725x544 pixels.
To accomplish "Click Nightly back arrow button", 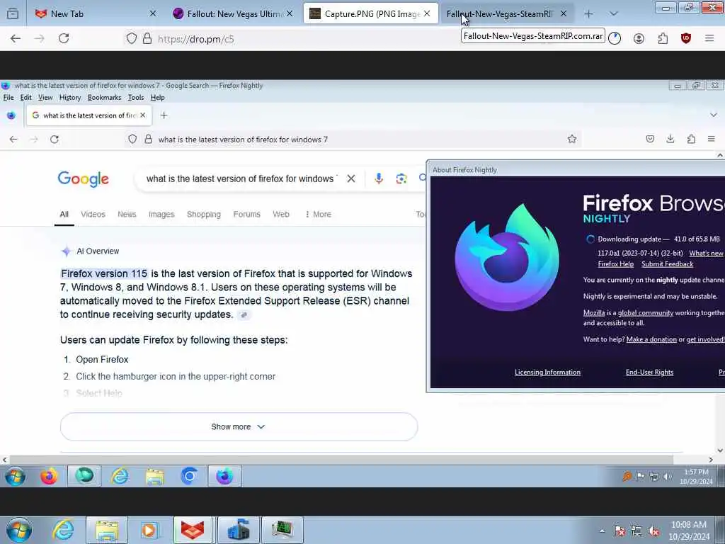I will click(x=13, y=140).
